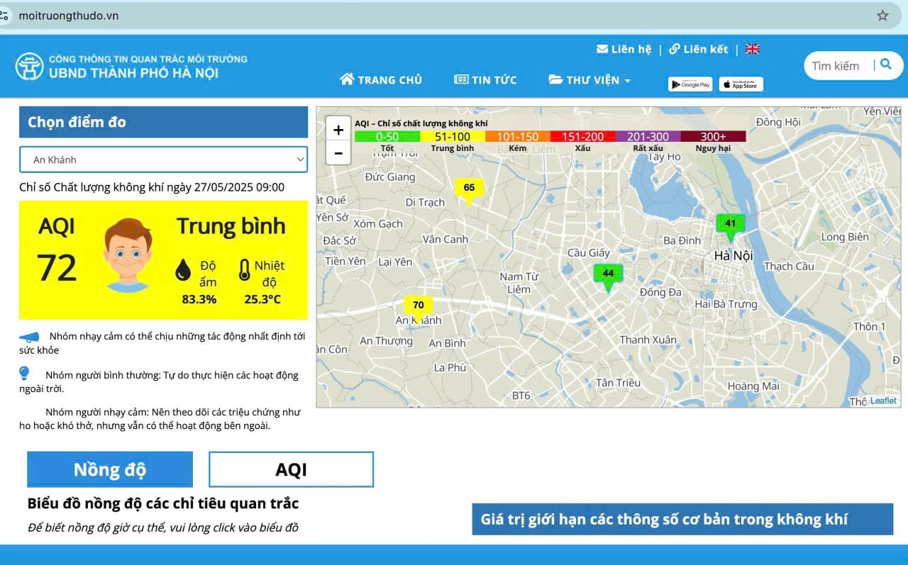The width and height of the screenshot is (908, 565).
Task: Zoom out on the map
Action: [x=338, y=153]
